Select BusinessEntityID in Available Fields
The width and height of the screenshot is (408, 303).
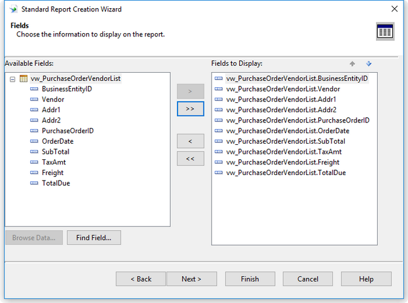(x=67, y=89)
